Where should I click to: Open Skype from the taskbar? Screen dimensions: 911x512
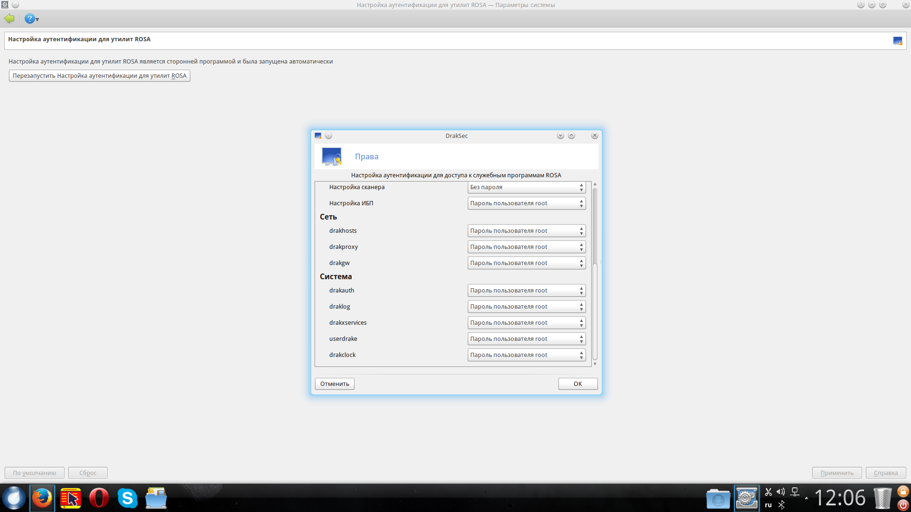pos(127,498)
